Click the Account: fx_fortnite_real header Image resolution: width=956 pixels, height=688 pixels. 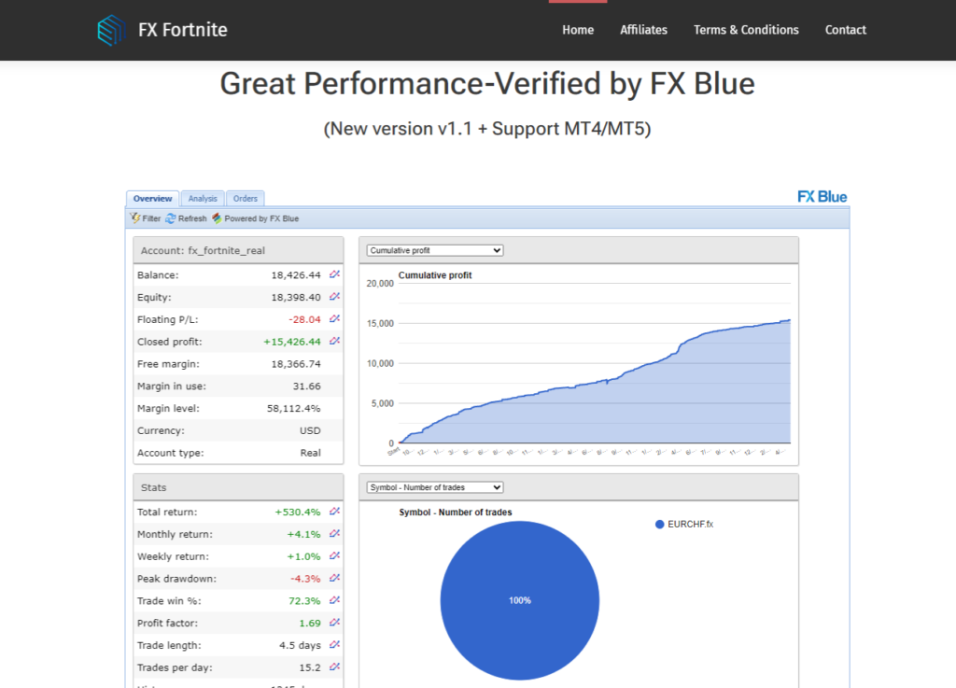238,250
